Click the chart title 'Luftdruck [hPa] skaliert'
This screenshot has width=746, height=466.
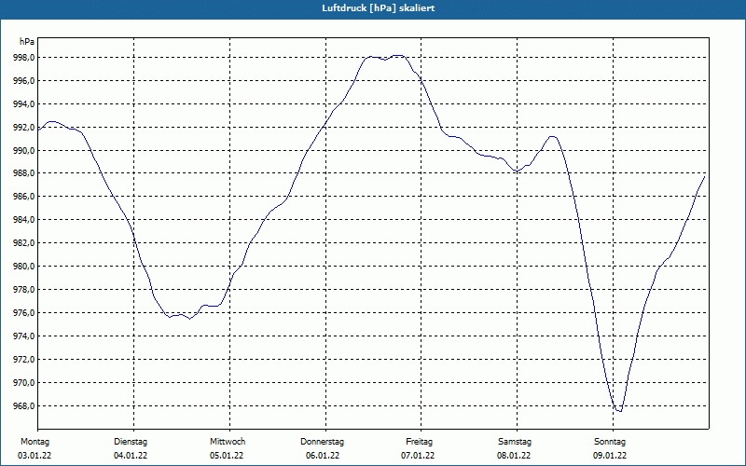coord(378,8)
